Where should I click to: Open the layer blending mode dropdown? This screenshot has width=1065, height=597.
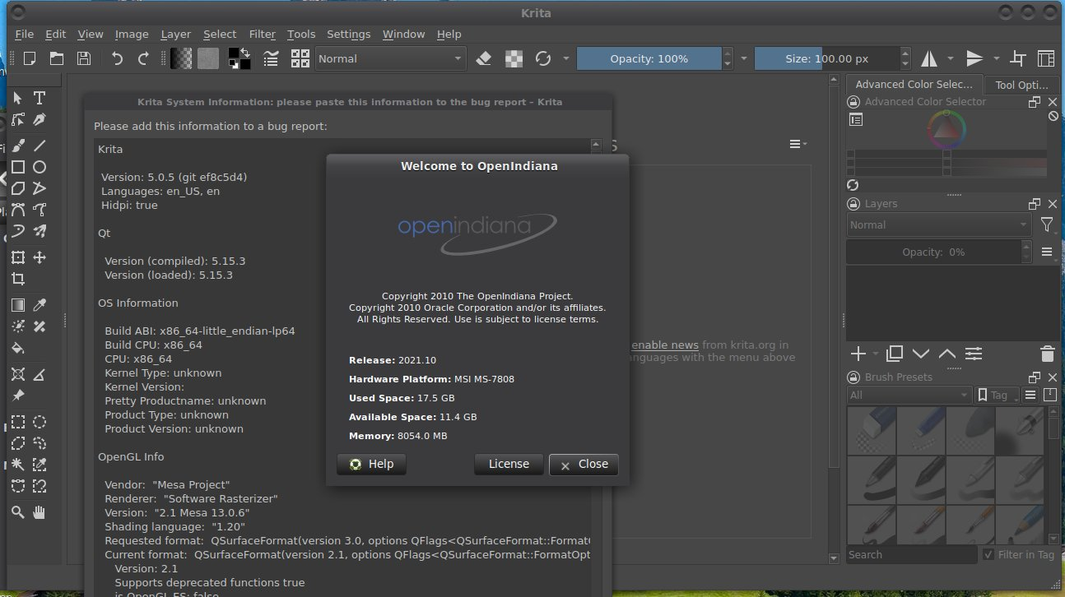[939, 224]
